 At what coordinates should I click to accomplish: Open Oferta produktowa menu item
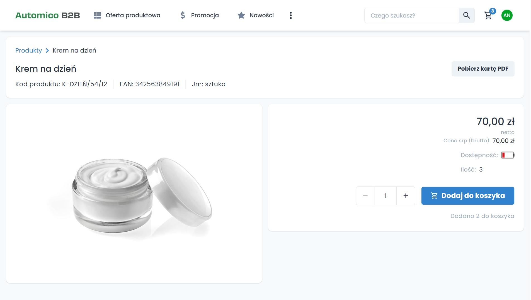click(133, 15)
